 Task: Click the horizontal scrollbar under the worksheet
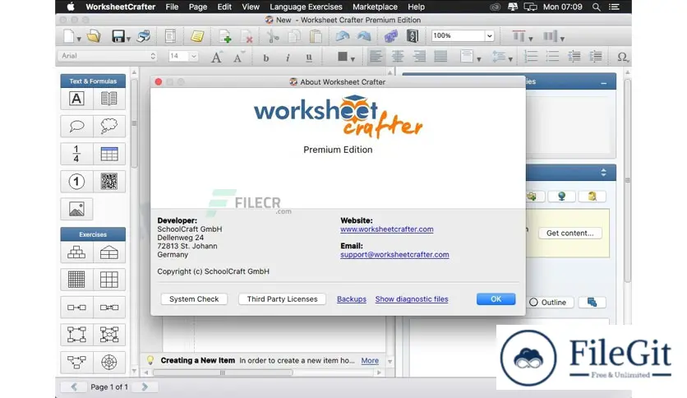tap(223, 373)
